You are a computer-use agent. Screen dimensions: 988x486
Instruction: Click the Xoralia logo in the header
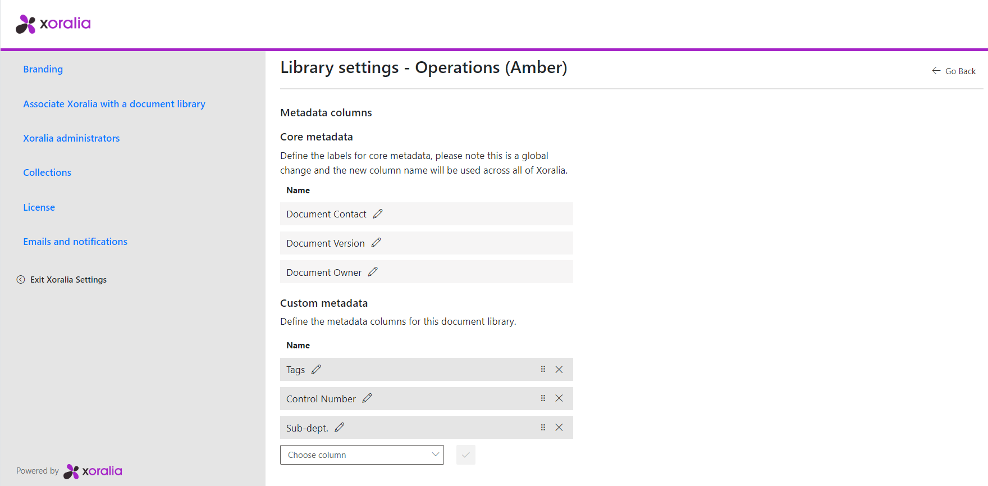click(x=53, y=24)
